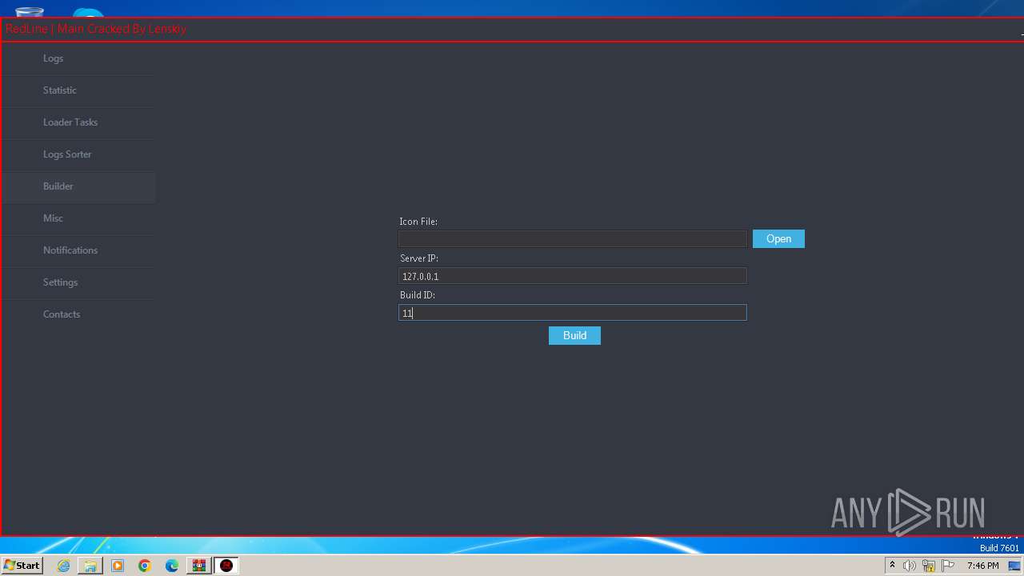Click the Server IP label

tap(419, 258)
